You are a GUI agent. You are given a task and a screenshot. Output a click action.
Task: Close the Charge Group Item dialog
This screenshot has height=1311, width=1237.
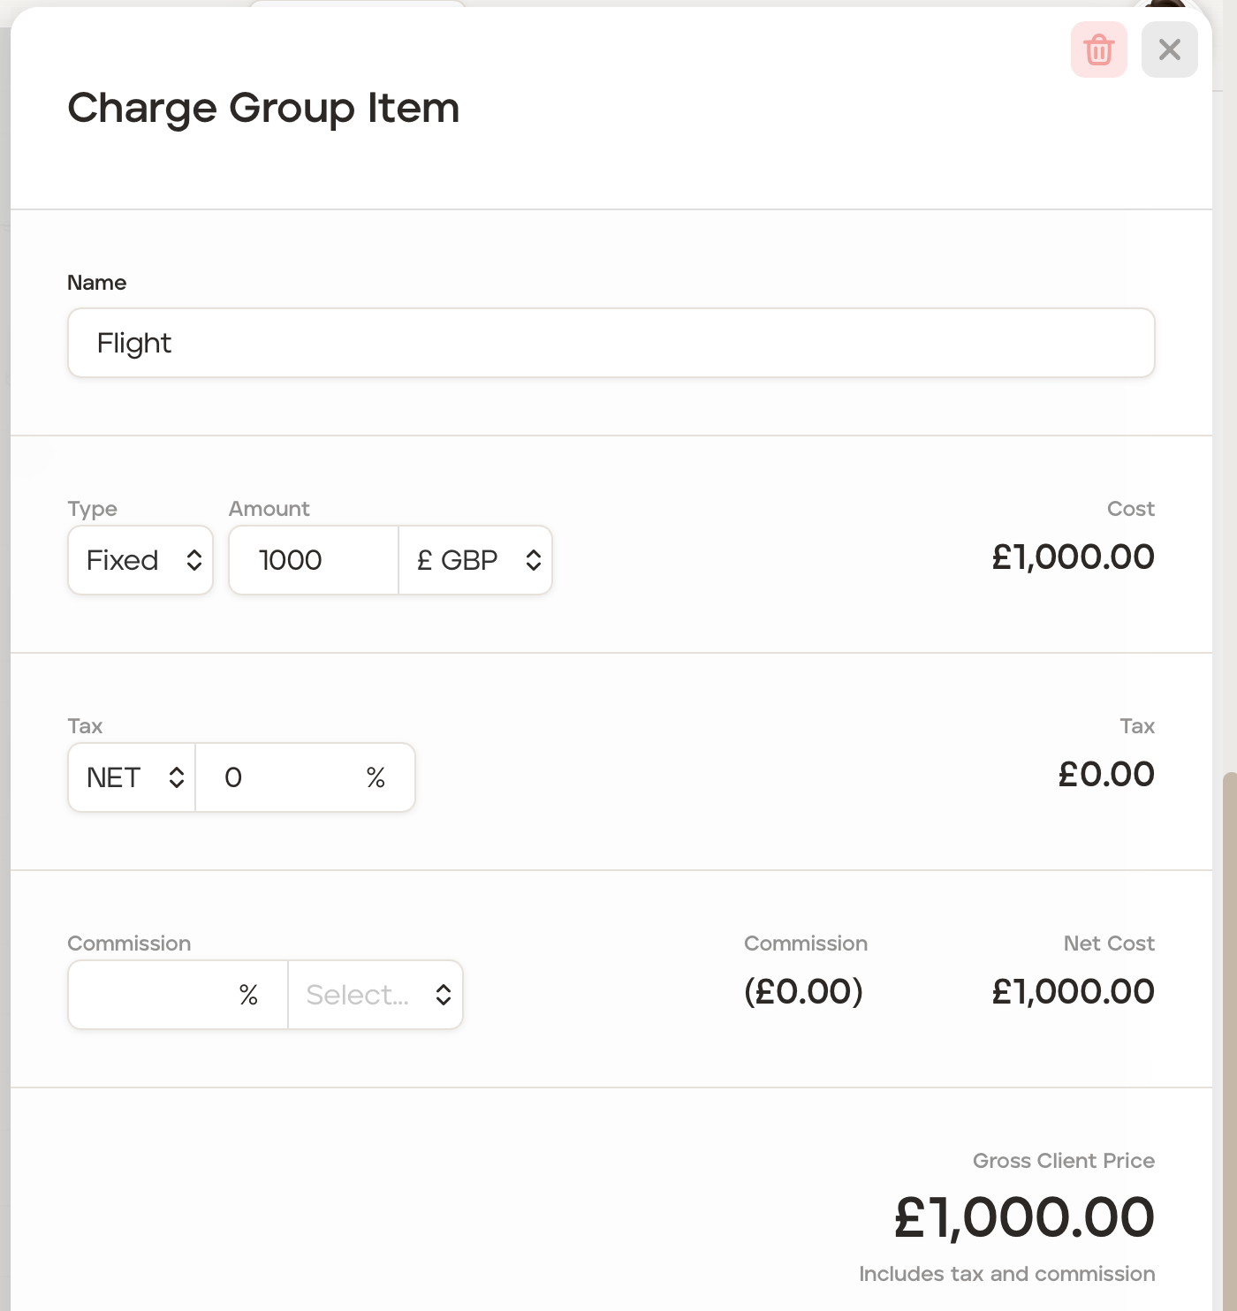(1169, 49)
